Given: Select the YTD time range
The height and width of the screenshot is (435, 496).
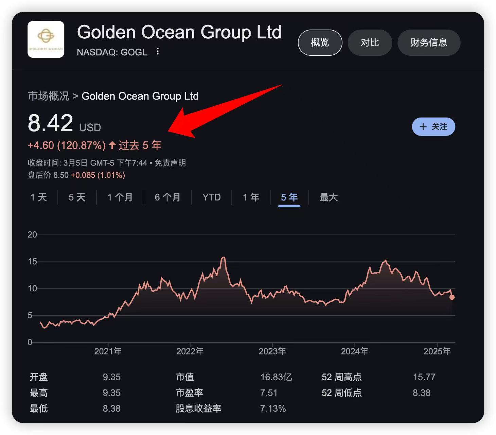Looking at the screenshot, I should pyautogui.click(x=211, y=197).
